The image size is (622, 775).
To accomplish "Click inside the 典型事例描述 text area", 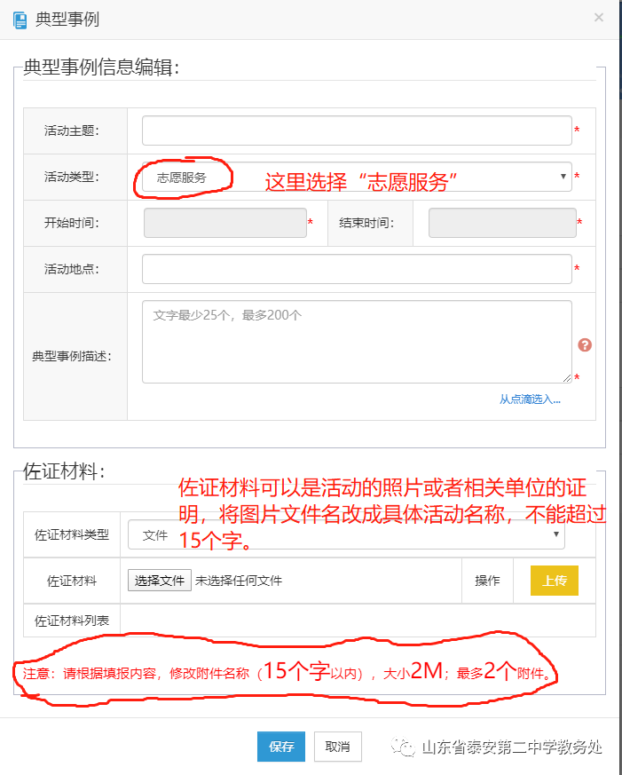I will tap(357, 342).
